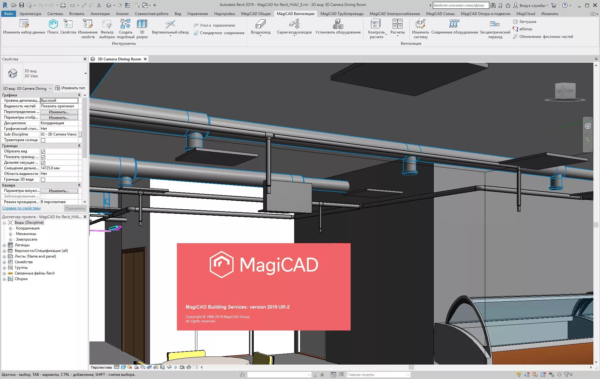Choose the 'Стандартное соединение' tool
The width and height of the screenshot is (600, 379).
click(x=219, y=33)
